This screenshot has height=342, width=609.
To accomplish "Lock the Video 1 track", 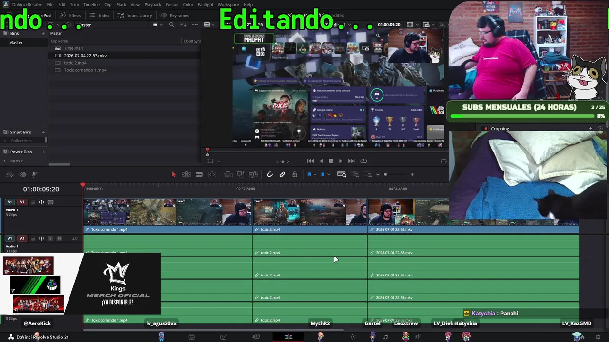I will click(33, 202).
